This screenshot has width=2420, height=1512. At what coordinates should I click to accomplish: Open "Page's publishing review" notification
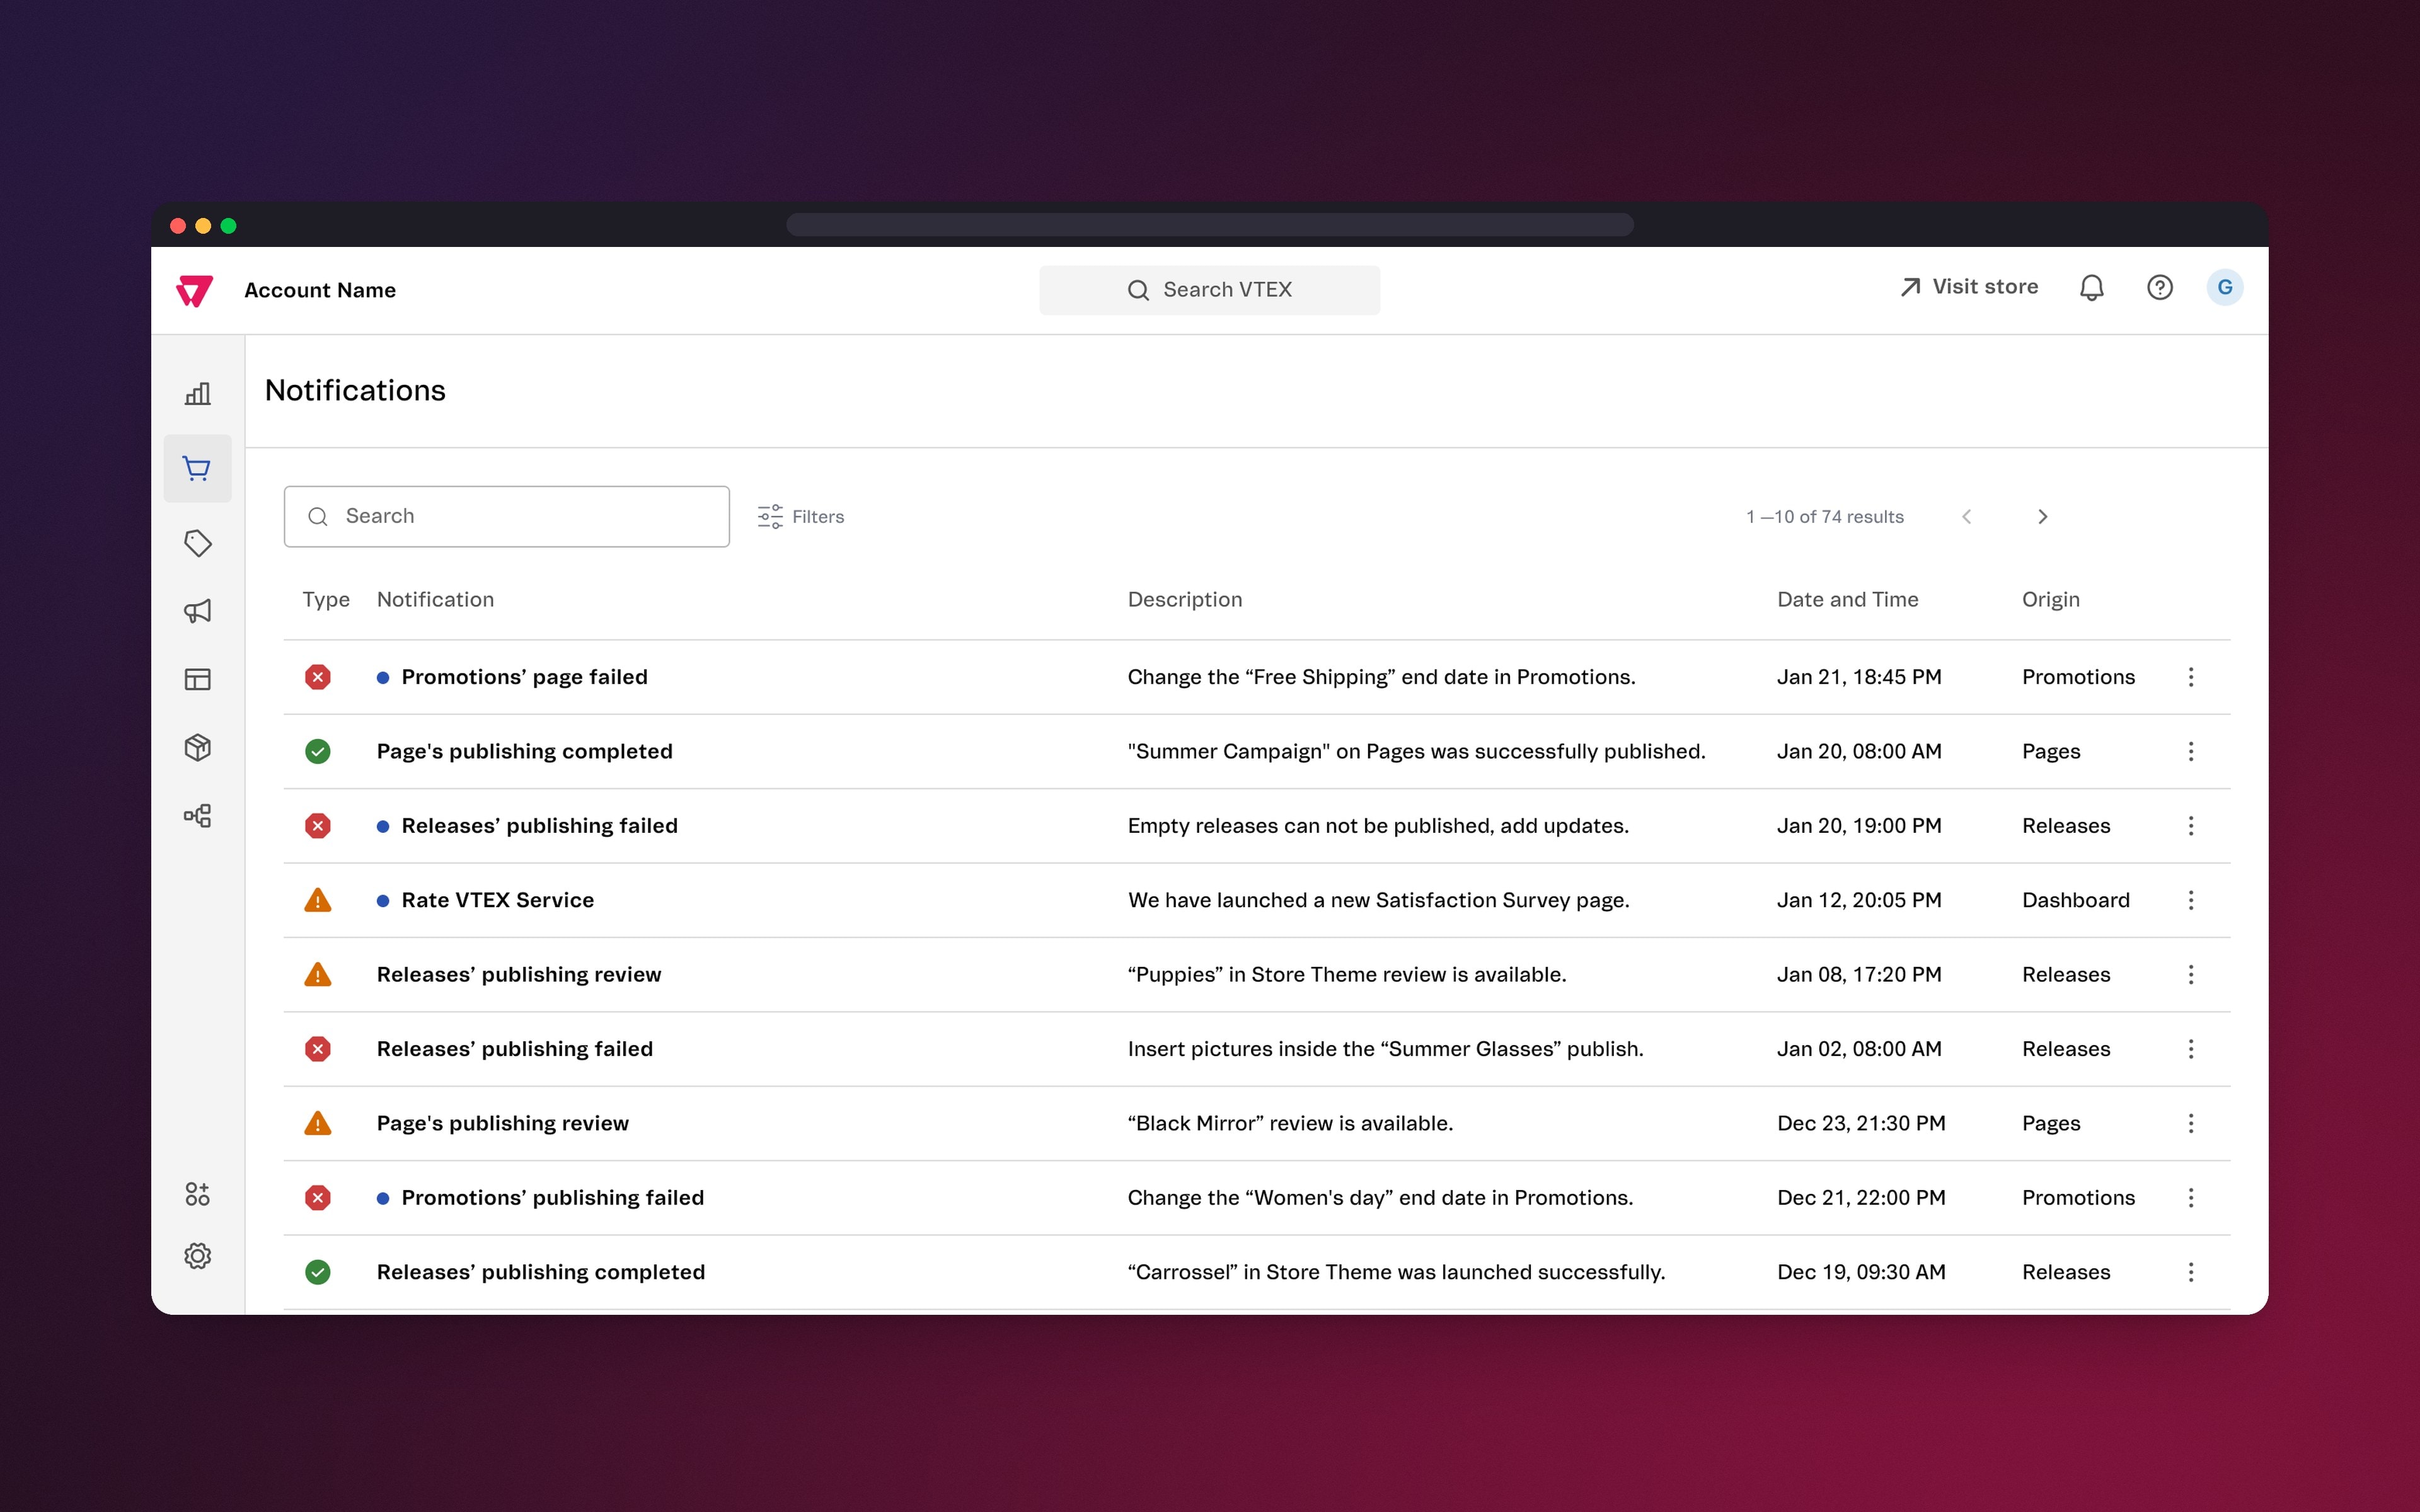pos(502,1123)
